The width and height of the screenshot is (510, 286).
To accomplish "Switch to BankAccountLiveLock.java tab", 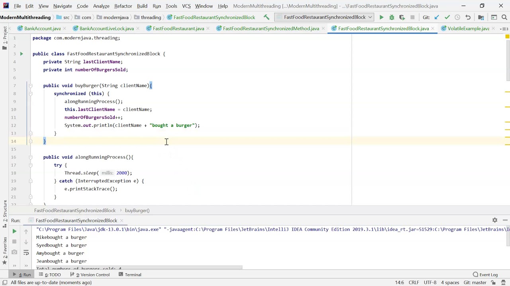I will [106, 29].
